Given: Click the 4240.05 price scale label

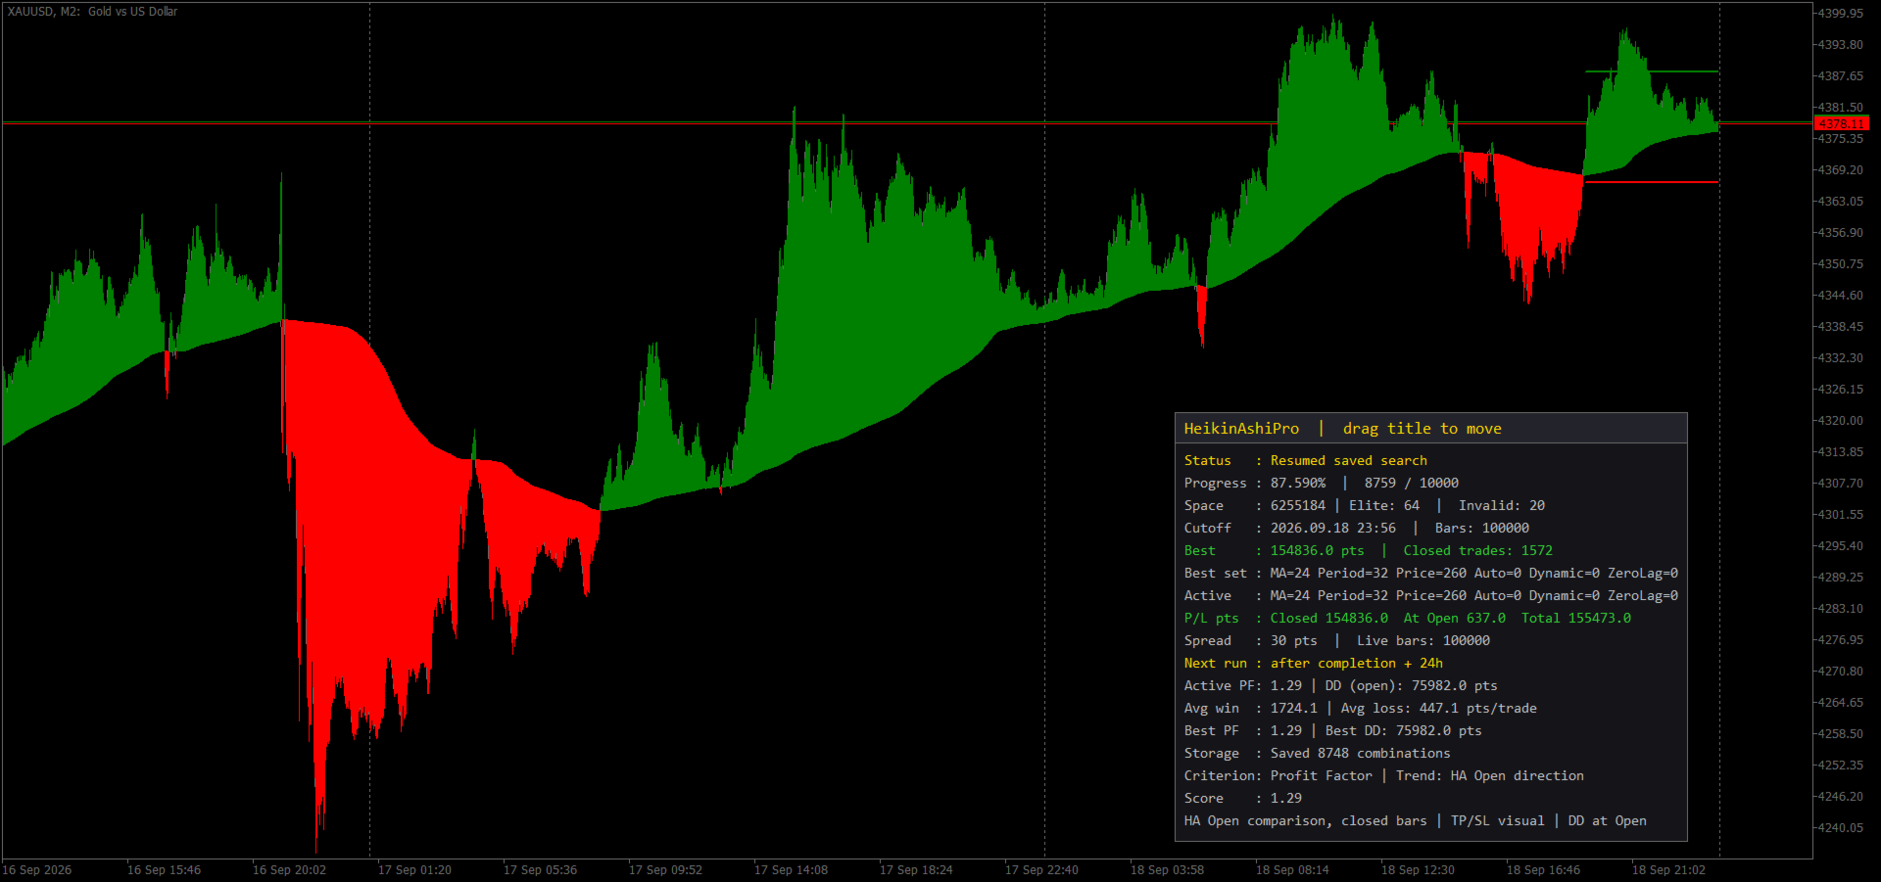Looking at the screenshot, I should point(1840,827).
